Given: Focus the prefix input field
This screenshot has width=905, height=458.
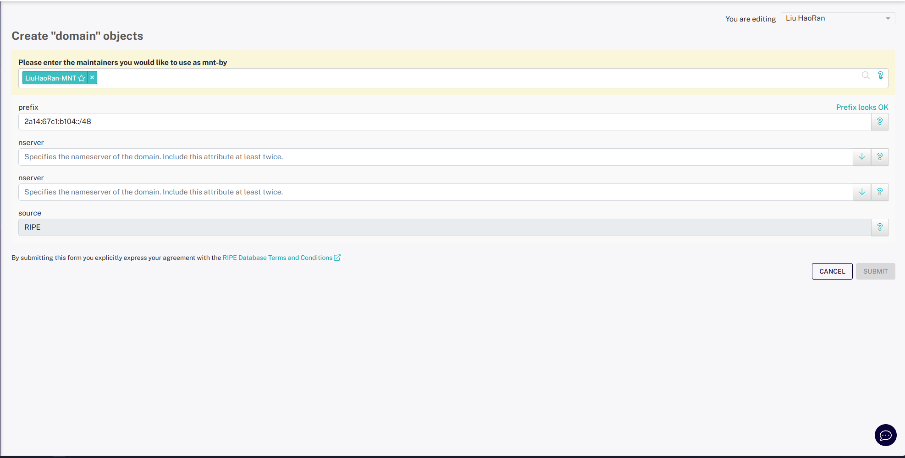Looking at the screenshot, I should pyautogui.click(x=445, y=122).
